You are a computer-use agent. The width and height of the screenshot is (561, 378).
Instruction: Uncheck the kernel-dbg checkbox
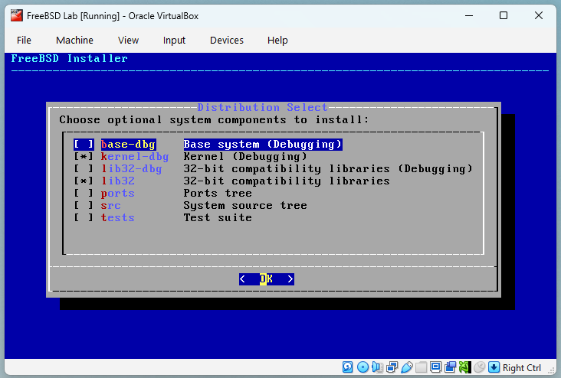[x=84, y=157]
